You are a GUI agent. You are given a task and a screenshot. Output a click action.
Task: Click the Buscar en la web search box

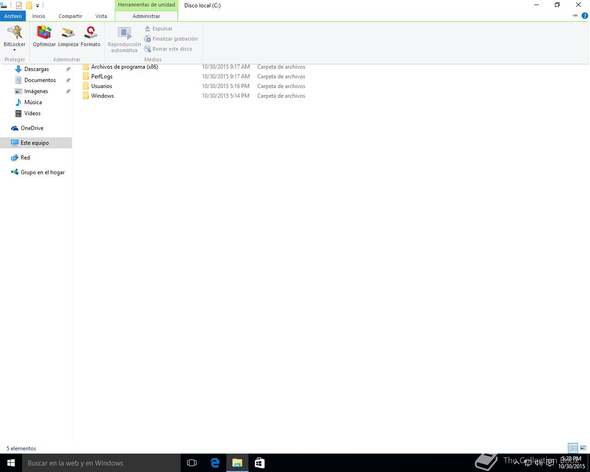point(101,463)
